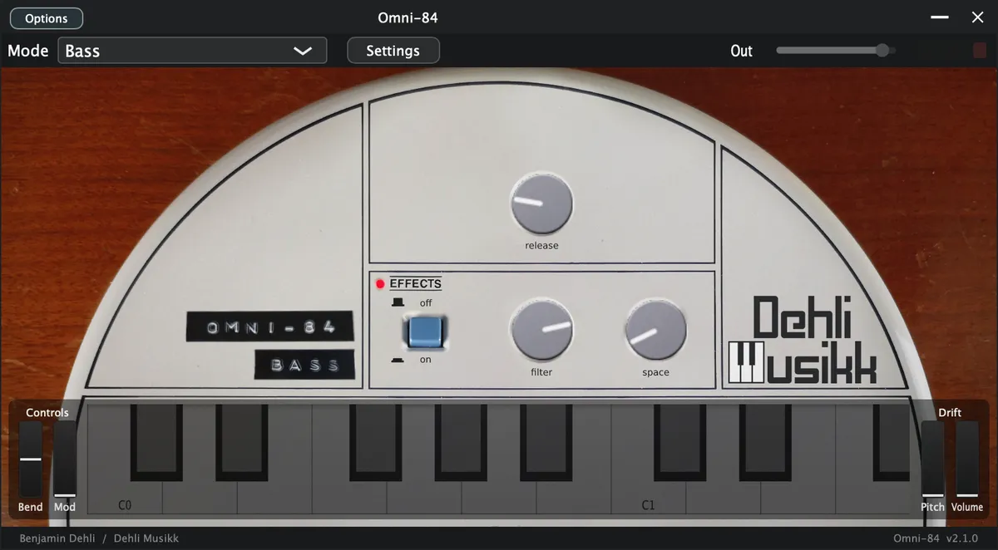Click the EFFECTS heading text
This screenshot has width=998, height=550.
415,284
